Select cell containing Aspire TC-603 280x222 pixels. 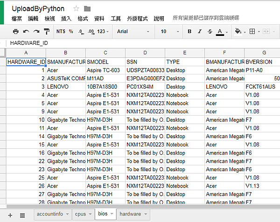pyautogui.click(x=105, y=70)
